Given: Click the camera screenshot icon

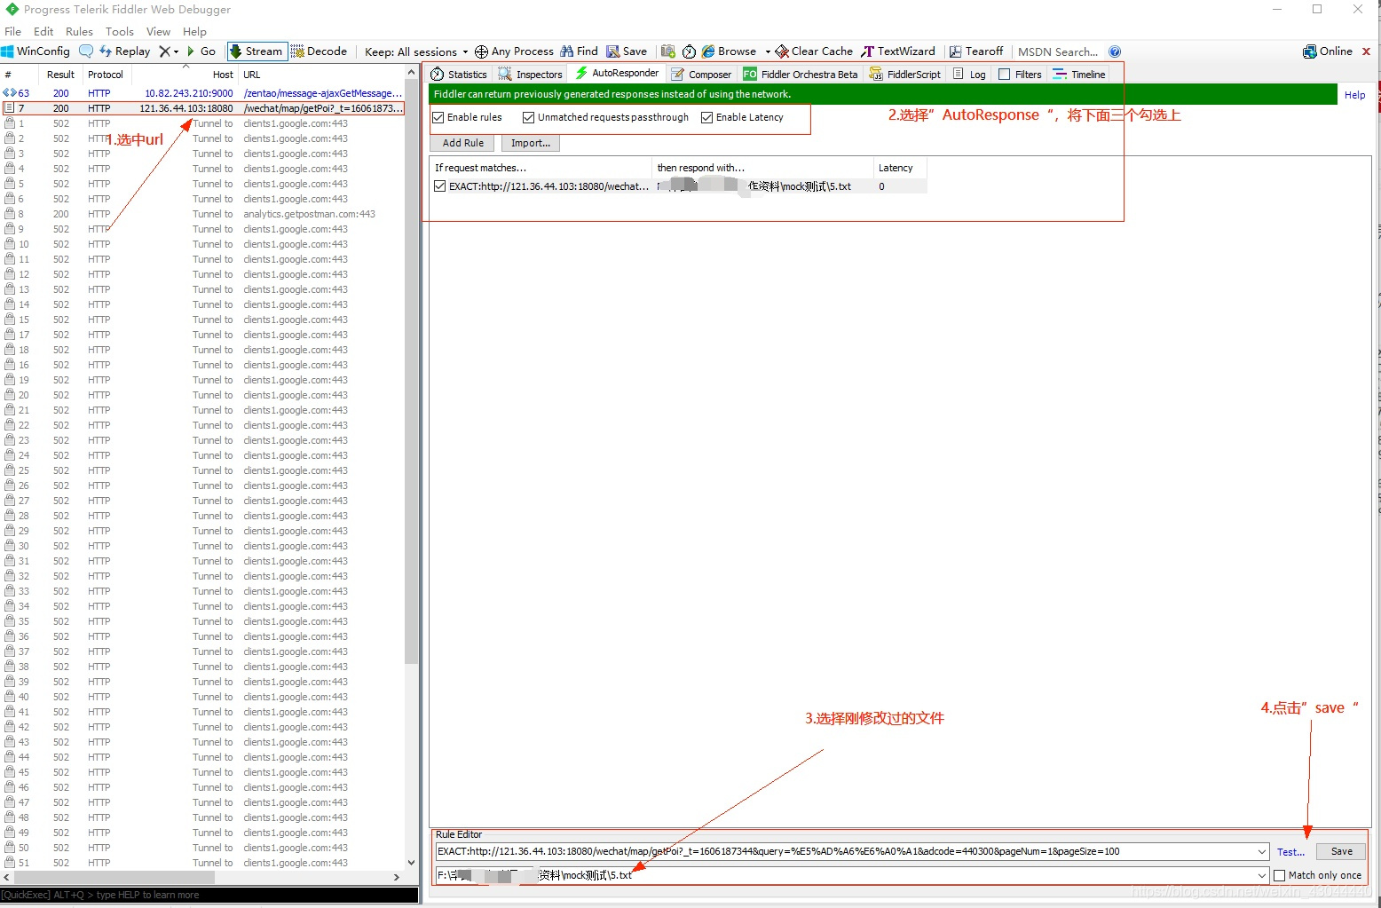Looking at the screenshot, I should click(x=668, y=51).
